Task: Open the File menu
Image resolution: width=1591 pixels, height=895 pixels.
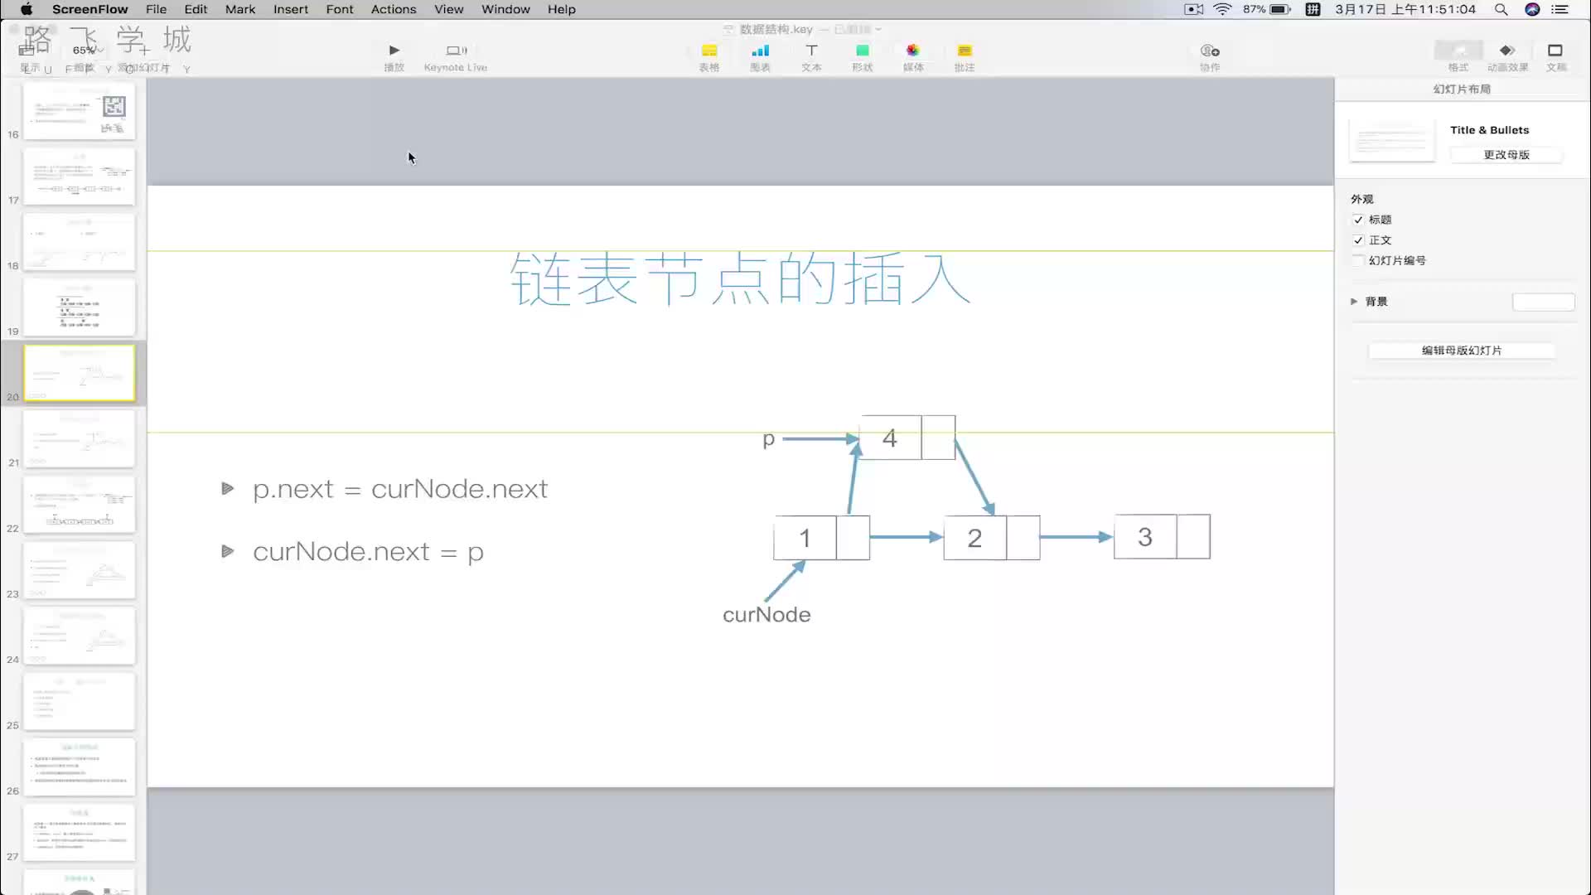Action: pyautogui.click(x=156, y=9)
